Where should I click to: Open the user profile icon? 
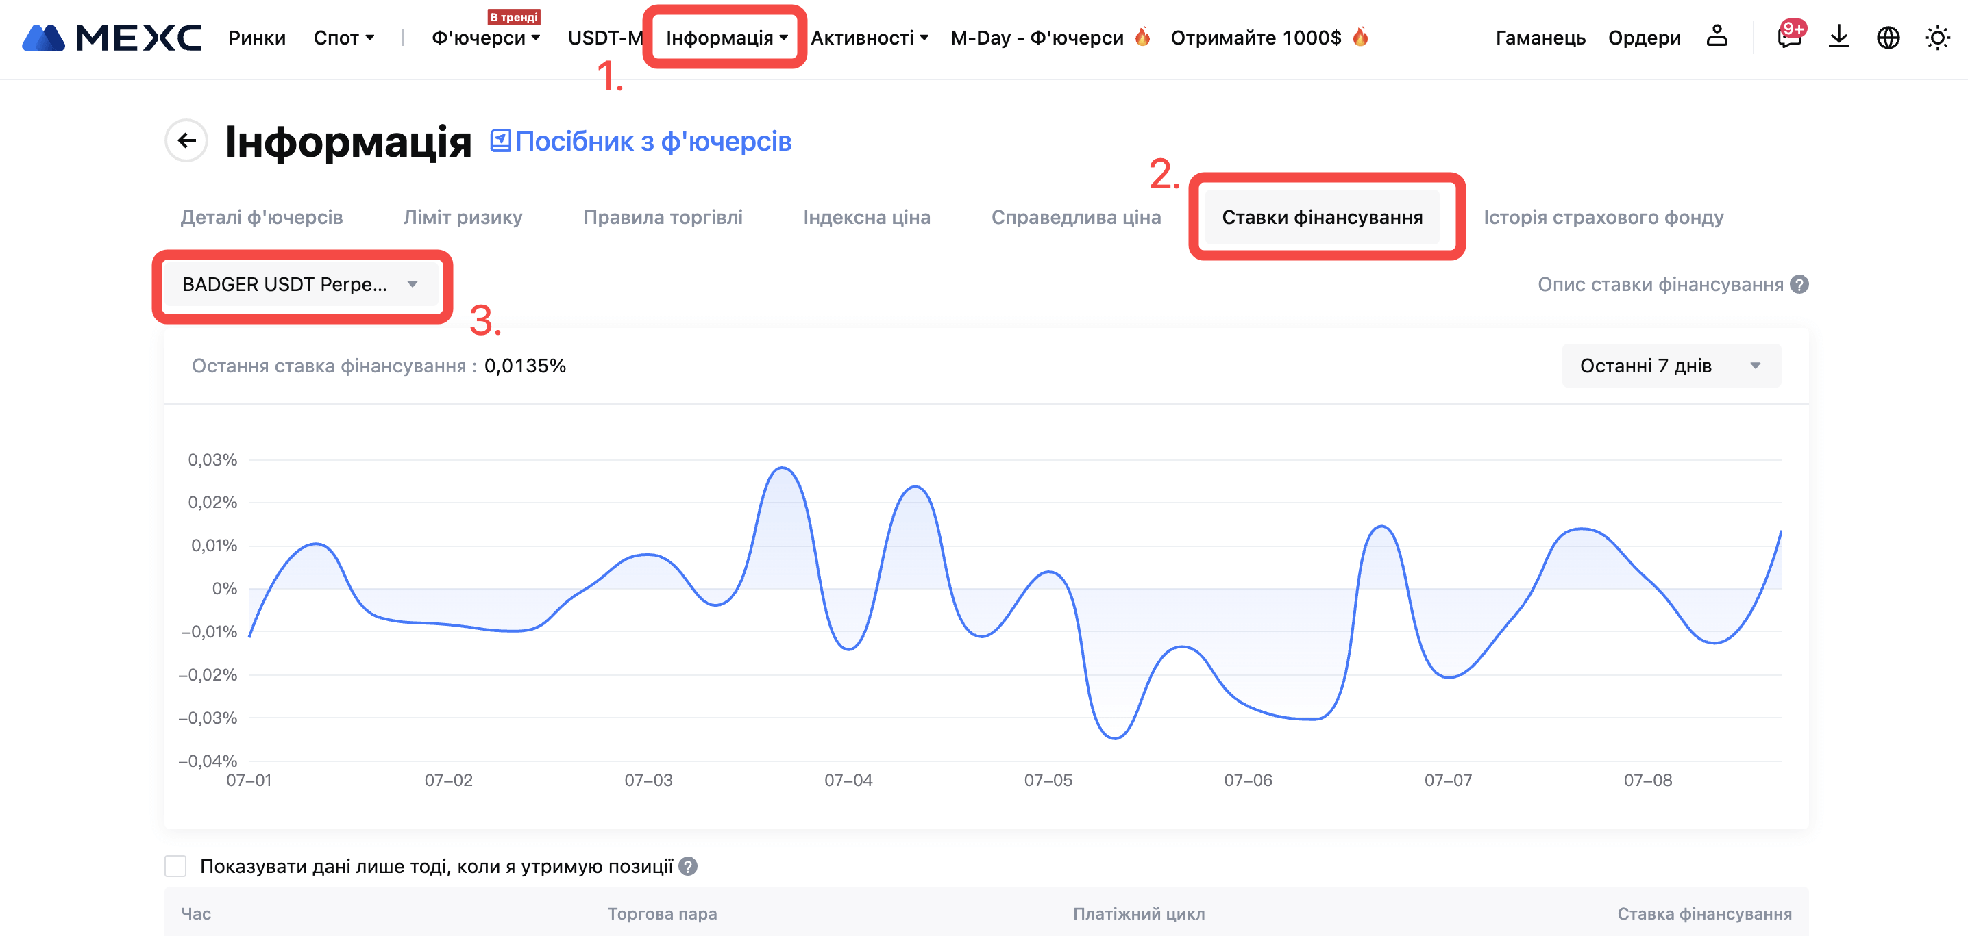[x=1717, y=36]
